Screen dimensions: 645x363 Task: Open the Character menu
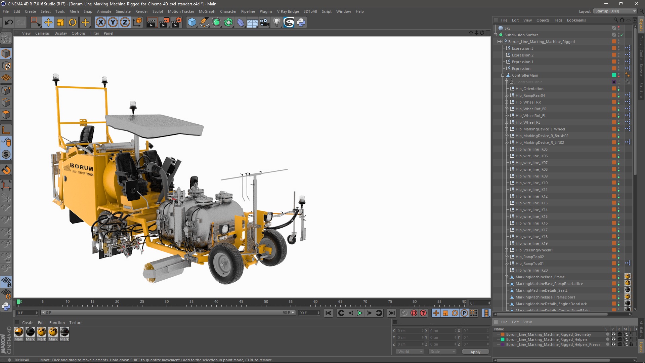(228, 11)
